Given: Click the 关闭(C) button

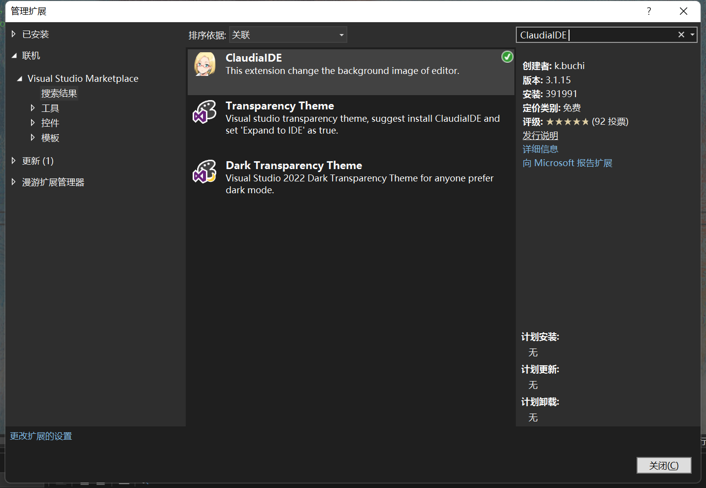Looking at the screenshot, I should click(x=663, y=465).
